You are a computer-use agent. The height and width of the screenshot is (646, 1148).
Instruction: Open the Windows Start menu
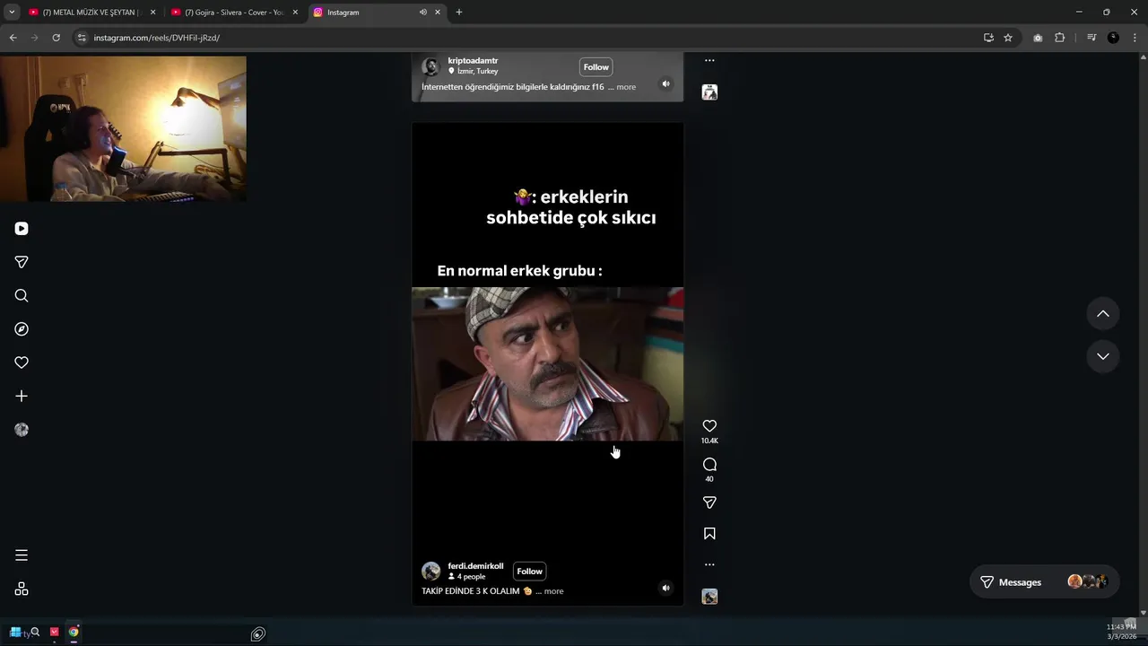pos(15,633)
